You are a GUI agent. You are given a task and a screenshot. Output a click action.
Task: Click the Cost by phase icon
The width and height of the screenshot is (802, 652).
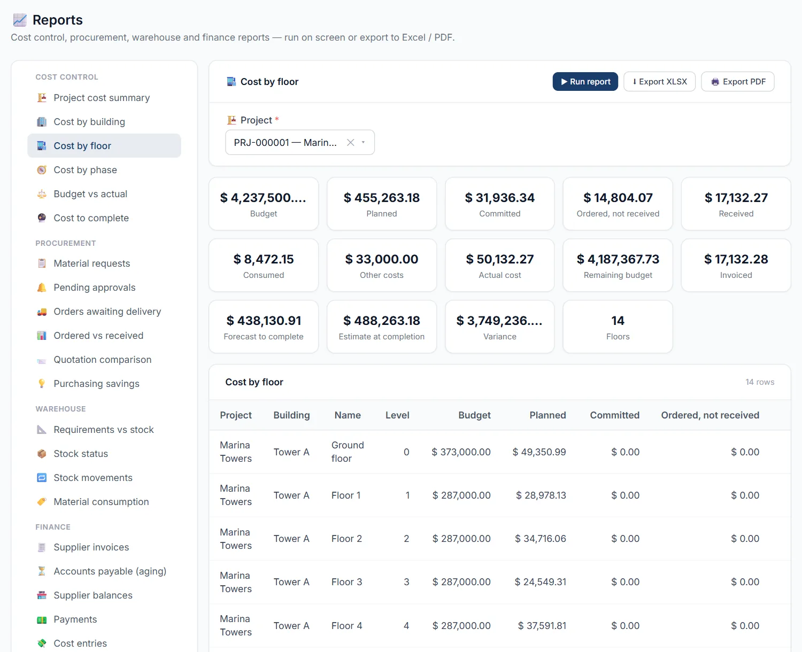click(42, 170)
